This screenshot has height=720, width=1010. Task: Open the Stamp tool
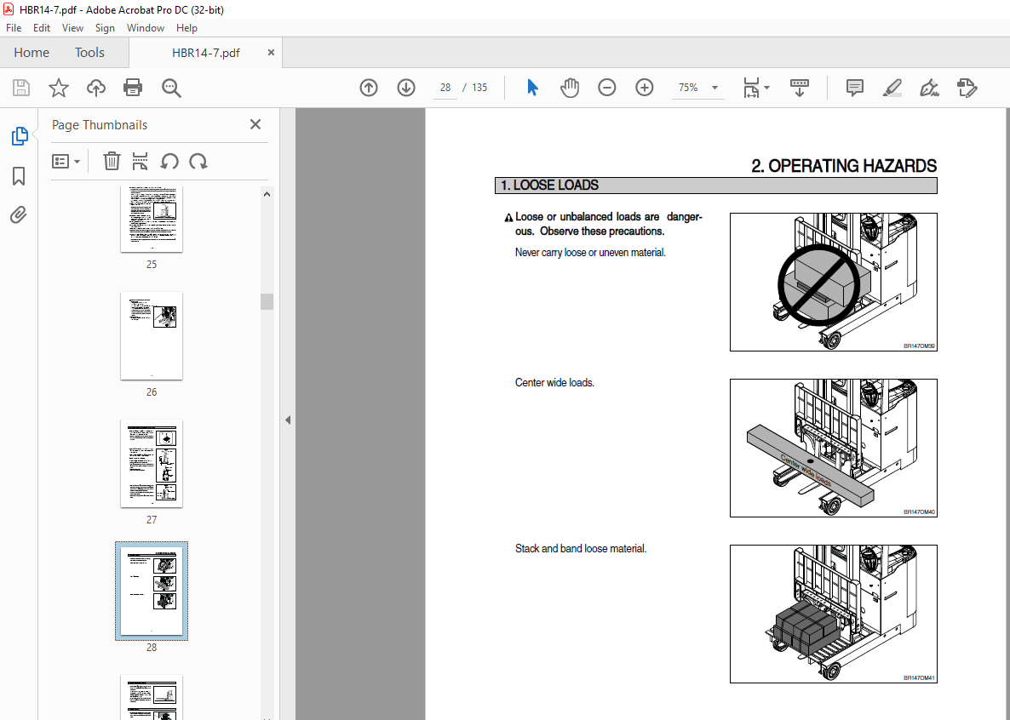point(967,88)
